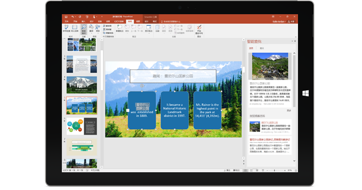Screen dimensions: 362x190
Task: Close the Smart Lookup (智能查找) pane
Action: [295, 41]
